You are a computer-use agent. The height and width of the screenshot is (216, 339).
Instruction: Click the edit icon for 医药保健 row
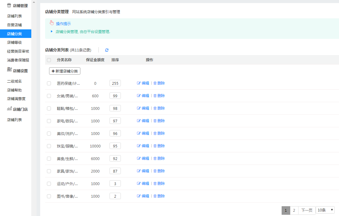139,83
